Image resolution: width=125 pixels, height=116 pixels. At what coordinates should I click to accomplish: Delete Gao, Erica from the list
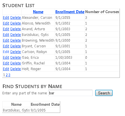tap(15, 58)
